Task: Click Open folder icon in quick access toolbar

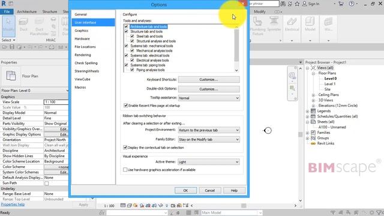Action: click(4, 47)
